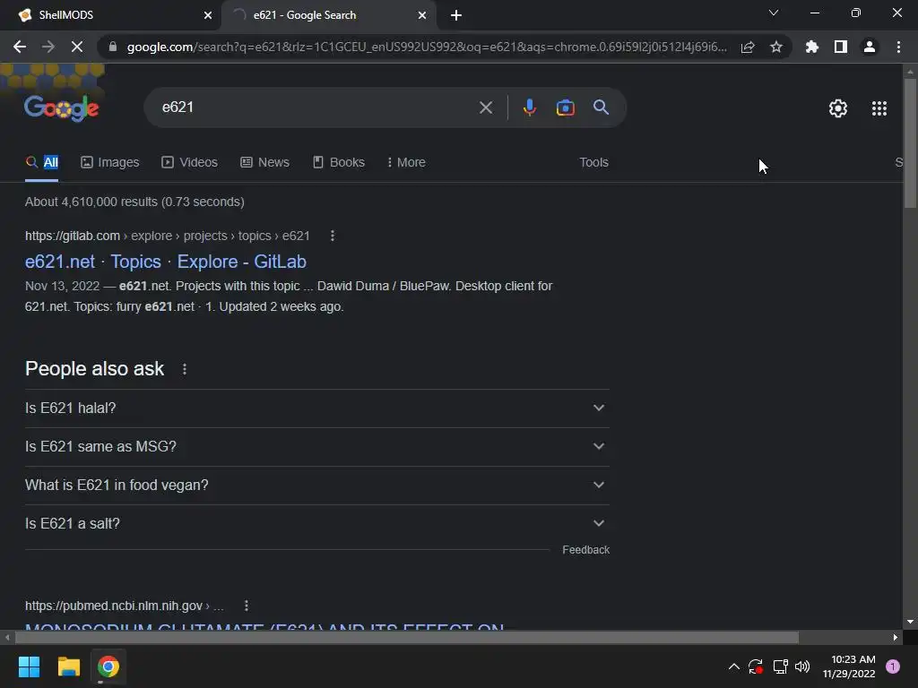Screen dimensions: 918x688
Task: Click the Feedback link
Action: tap(586, 550)
